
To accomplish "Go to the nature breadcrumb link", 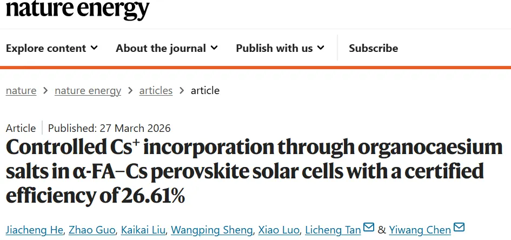I will click(21, 90).
